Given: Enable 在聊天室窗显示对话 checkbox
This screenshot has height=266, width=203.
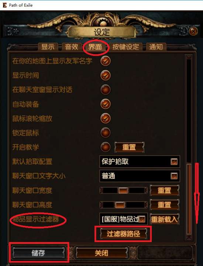Looking at the screenshot, I should [106, 90].
